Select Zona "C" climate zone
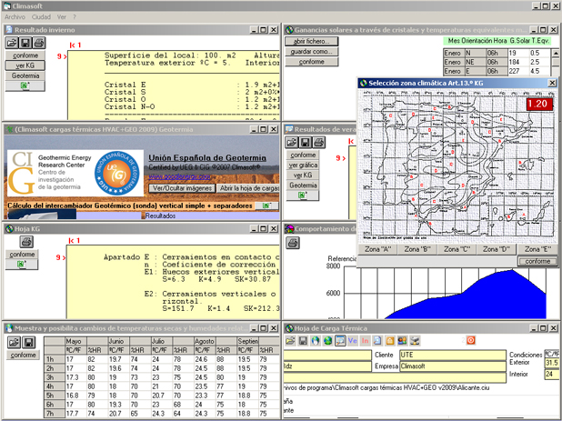 457,249
